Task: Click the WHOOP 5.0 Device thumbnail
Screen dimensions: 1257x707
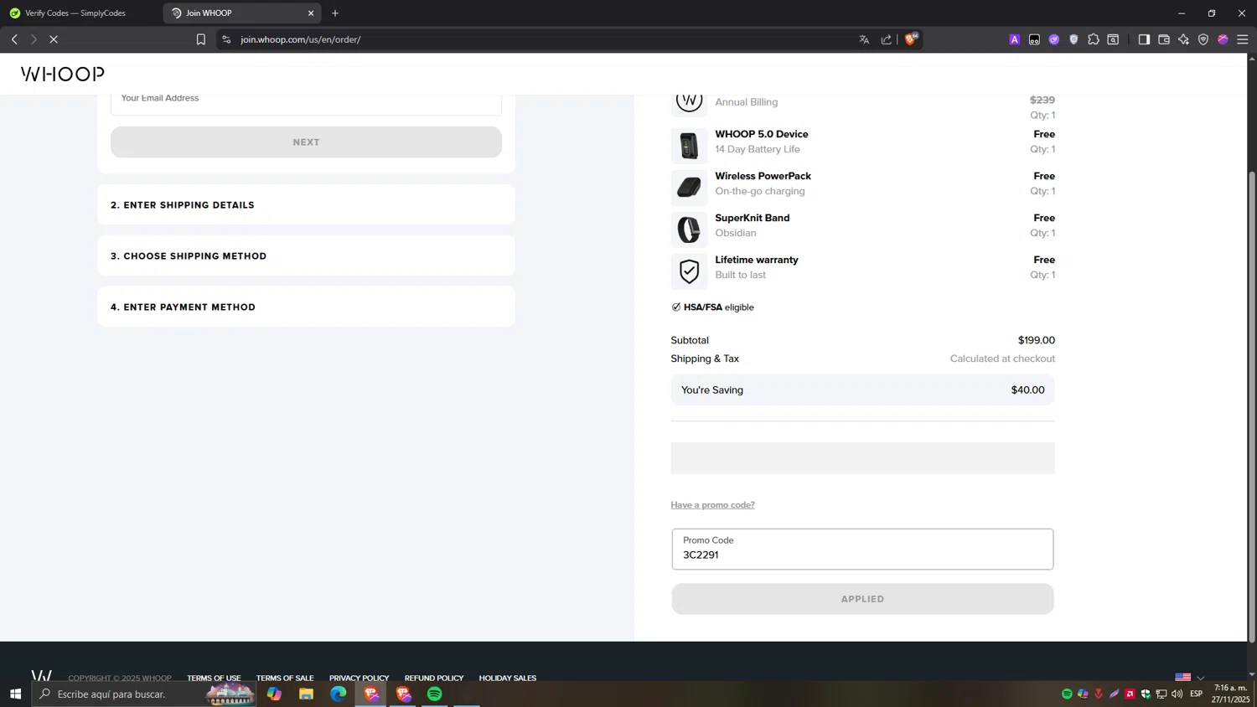Action: [x=689, y=146]
